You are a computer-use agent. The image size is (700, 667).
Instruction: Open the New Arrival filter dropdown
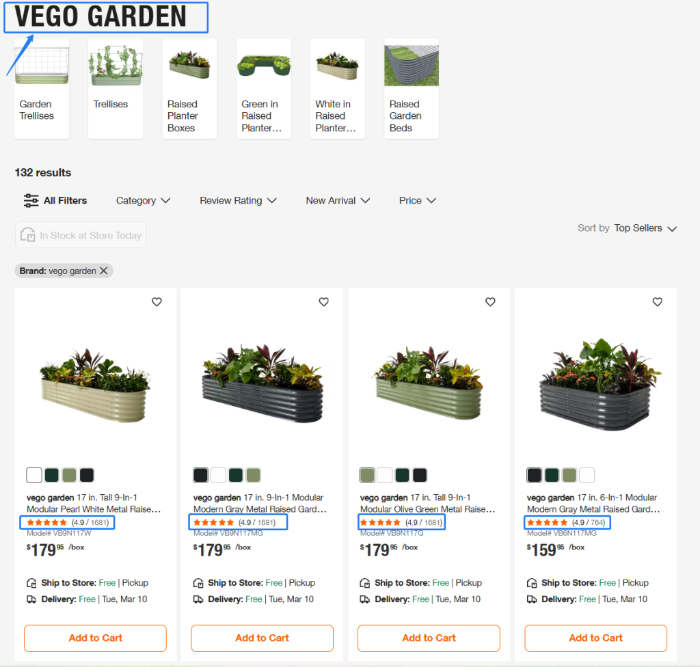tap(338, 200)
